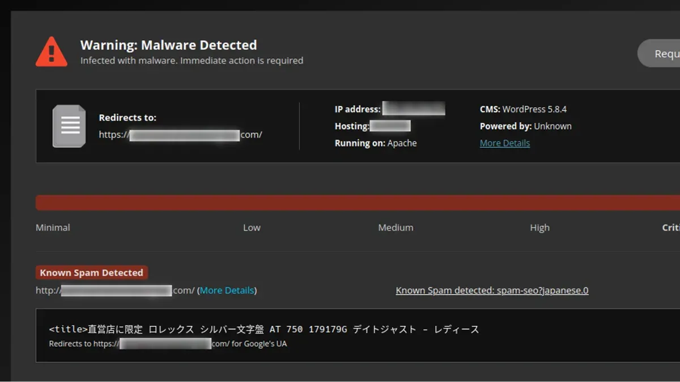Image resolution: width=680 pixels, height=382 pixels.
Task: Click the blurred http spam URL
Action: point(115,290)
